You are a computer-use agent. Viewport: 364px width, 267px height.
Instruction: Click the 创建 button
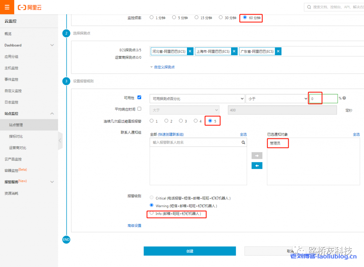[x=189, y=251]
